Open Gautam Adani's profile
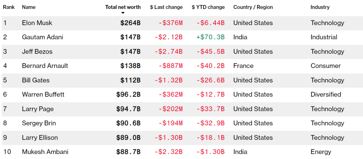This screenshot has width=363, height=159. click(x=42, y=37)
